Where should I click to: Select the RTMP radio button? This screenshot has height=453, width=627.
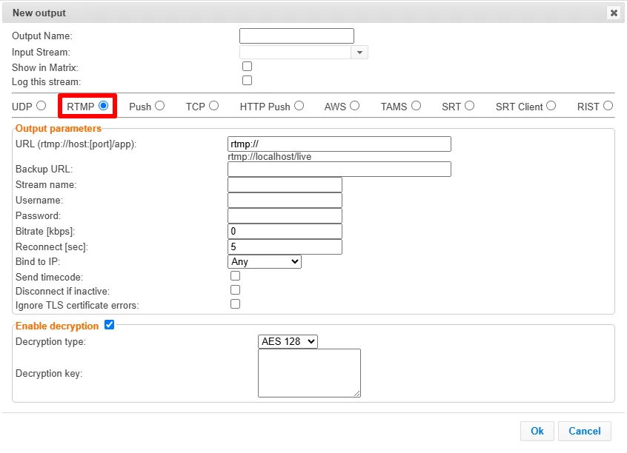(104, 106)
